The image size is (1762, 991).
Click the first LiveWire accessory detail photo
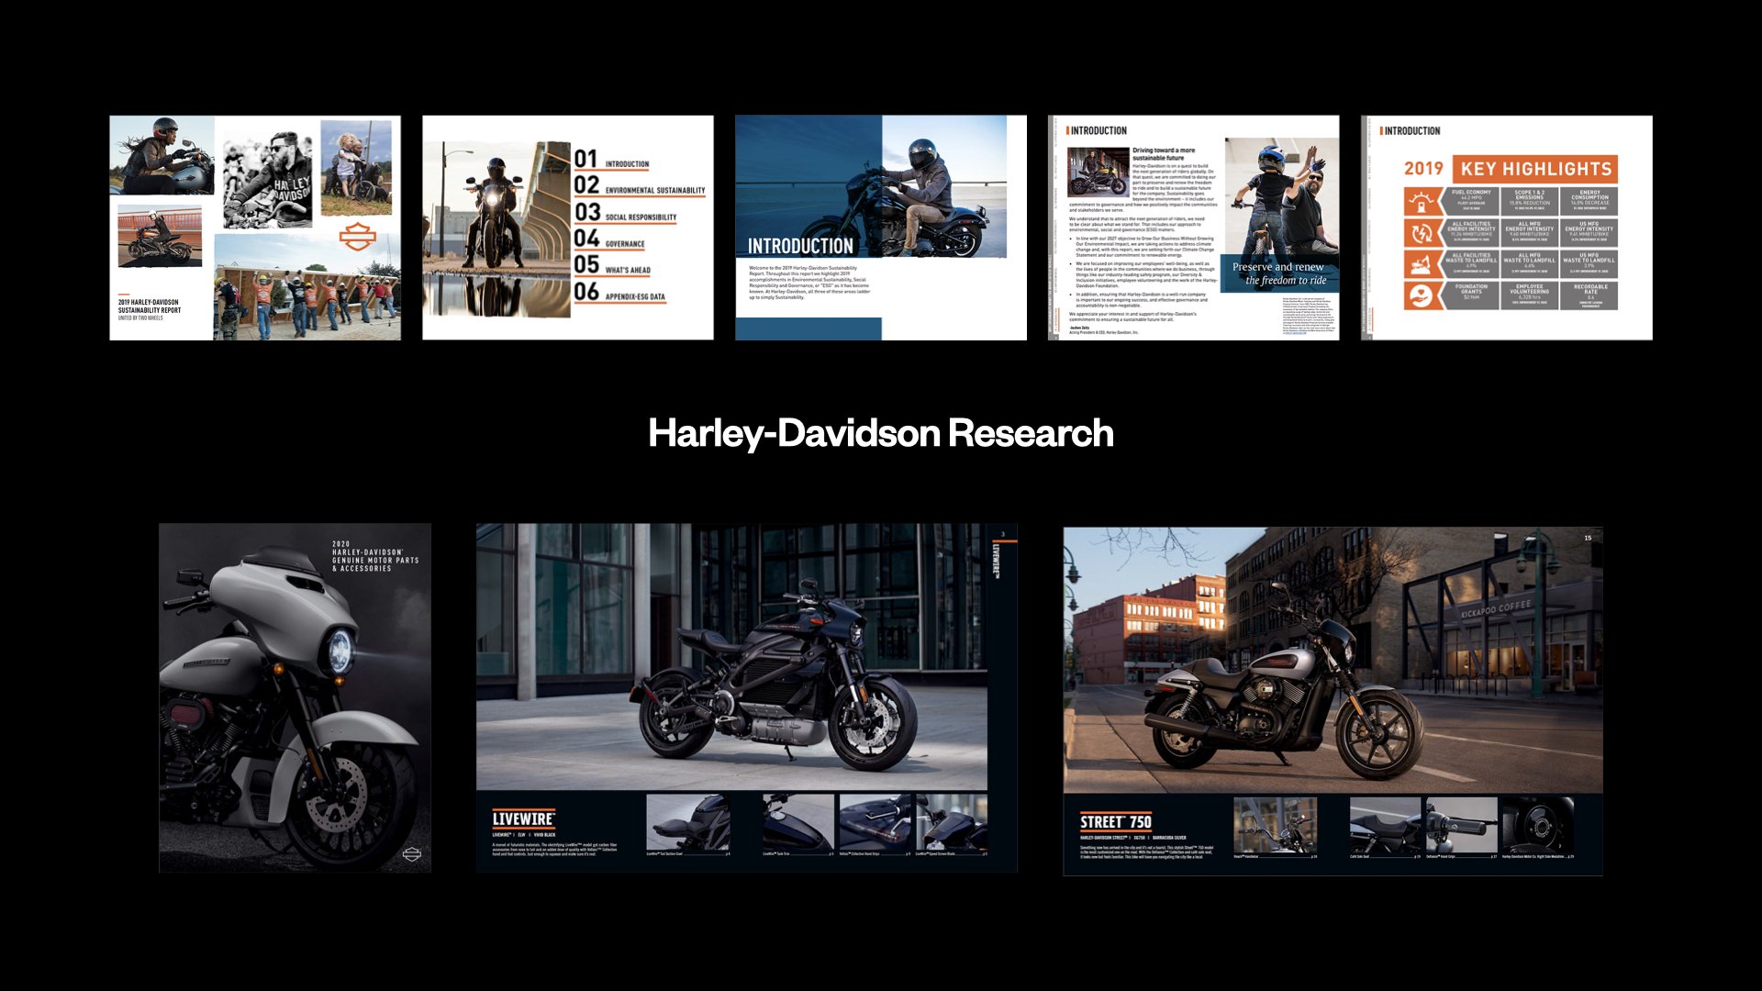(x=688, y=822)
